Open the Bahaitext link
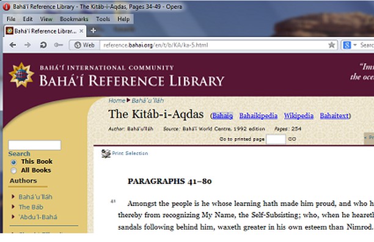This screenshot has width=374, height=242. click(334, 116)
